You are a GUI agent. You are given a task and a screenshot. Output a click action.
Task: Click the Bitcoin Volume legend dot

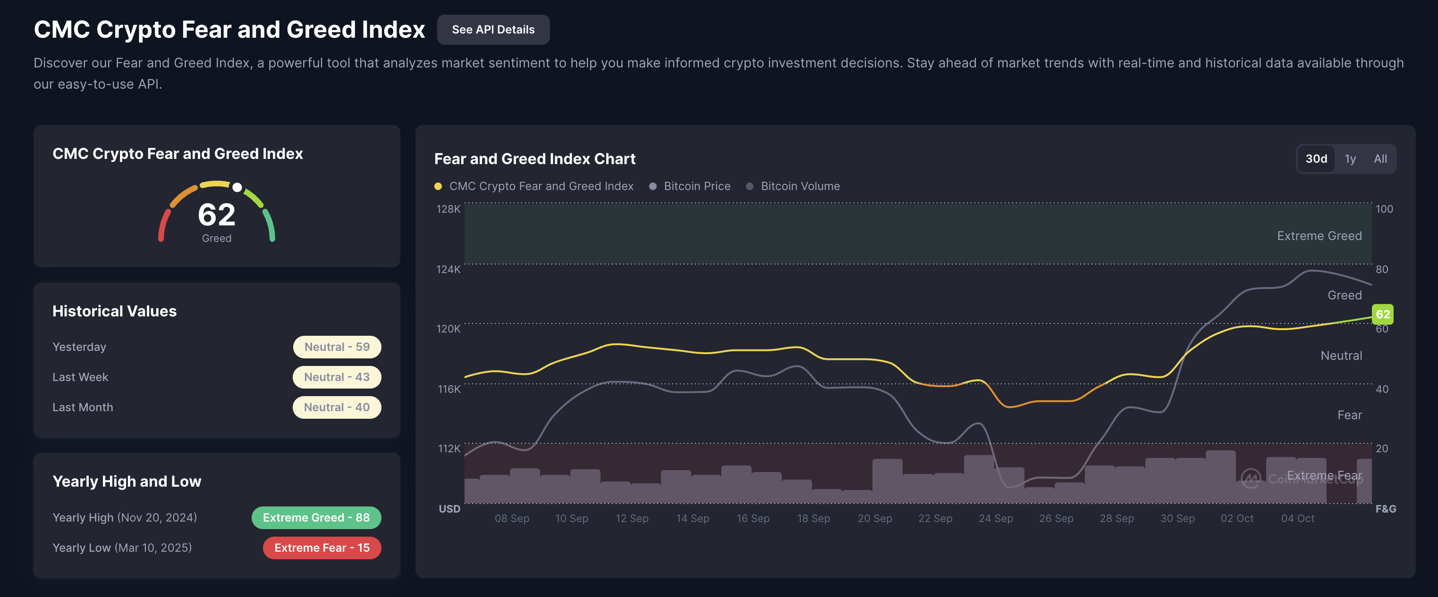pos(750,186)
